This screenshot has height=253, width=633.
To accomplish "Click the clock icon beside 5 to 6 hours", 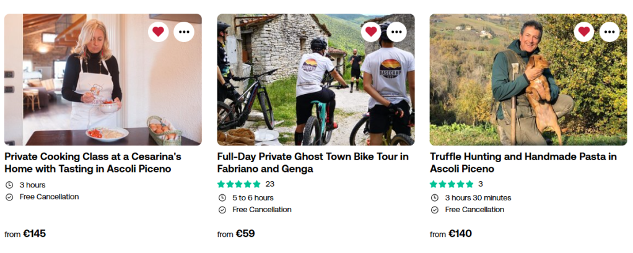I will tap(222, 198).
